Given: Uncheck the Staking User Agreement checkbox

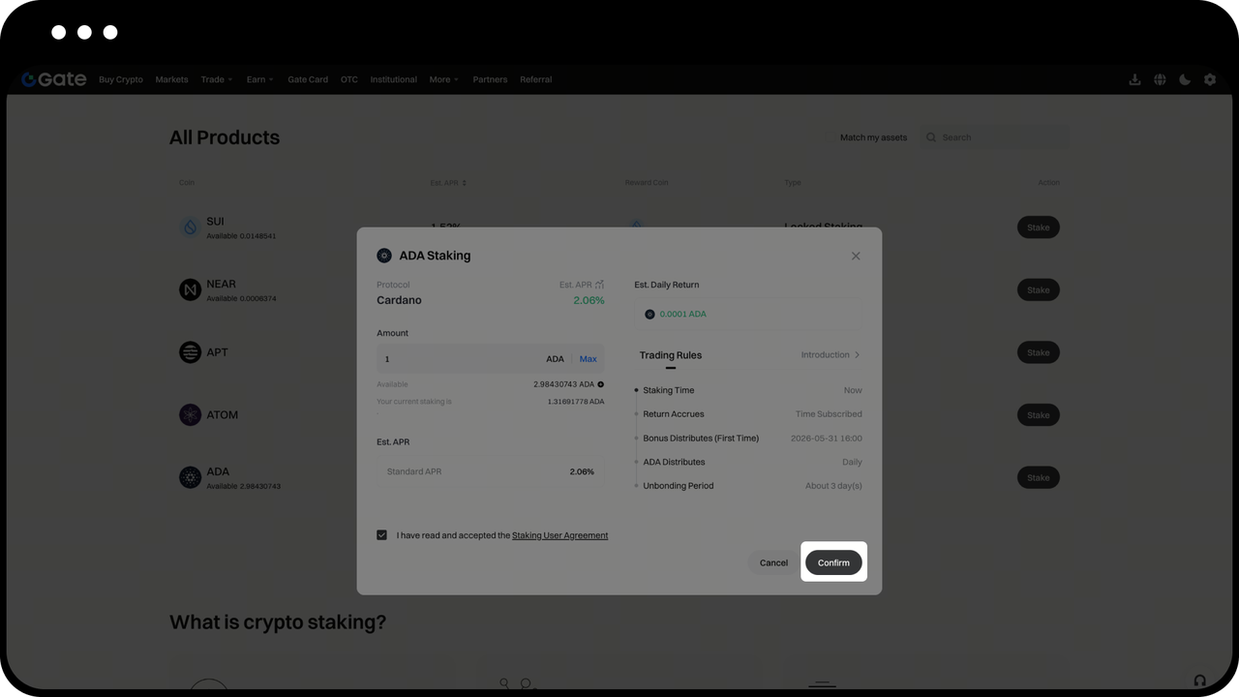Looking at the screenshot, I should pos(382,535).
